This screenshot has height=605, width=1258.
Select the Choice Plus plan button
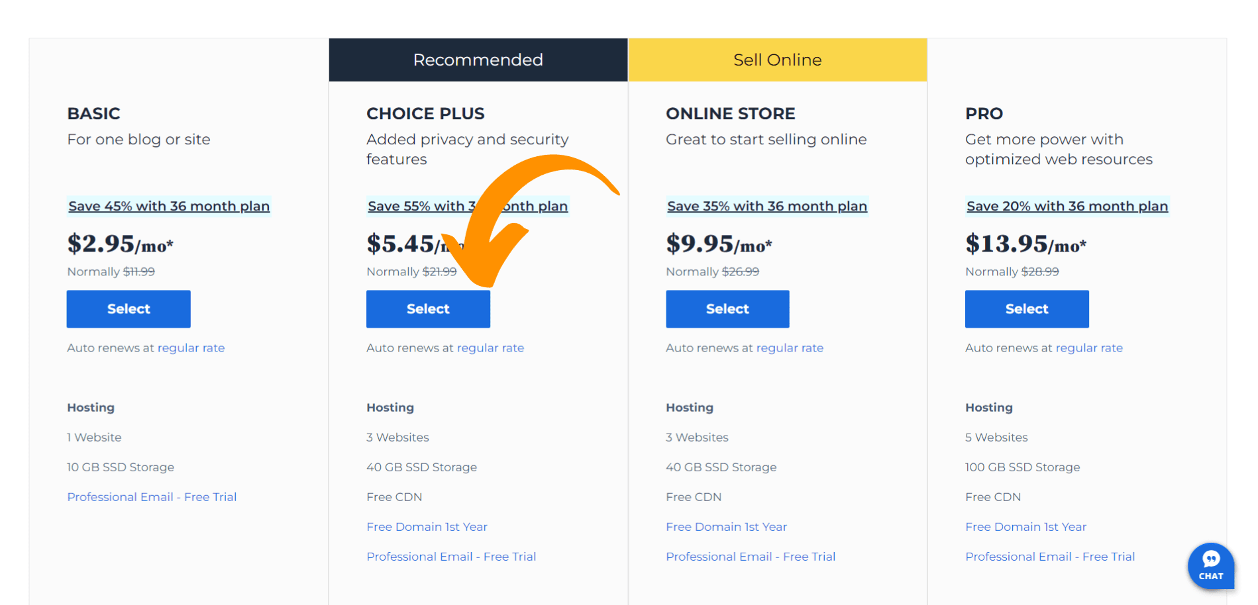pos(428,309)
